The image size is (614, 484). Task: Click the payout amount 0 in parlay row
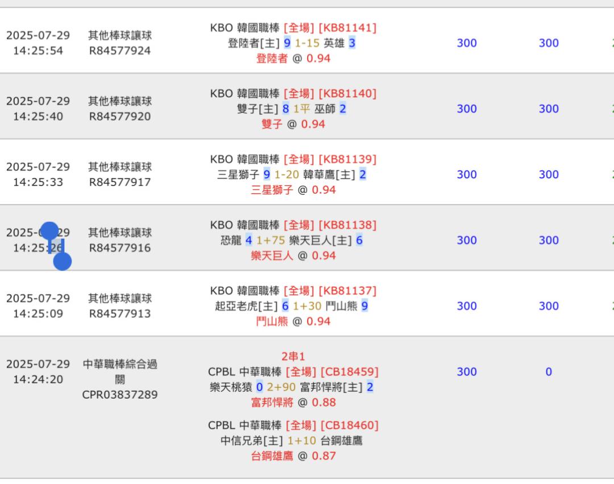pos(549,371)
